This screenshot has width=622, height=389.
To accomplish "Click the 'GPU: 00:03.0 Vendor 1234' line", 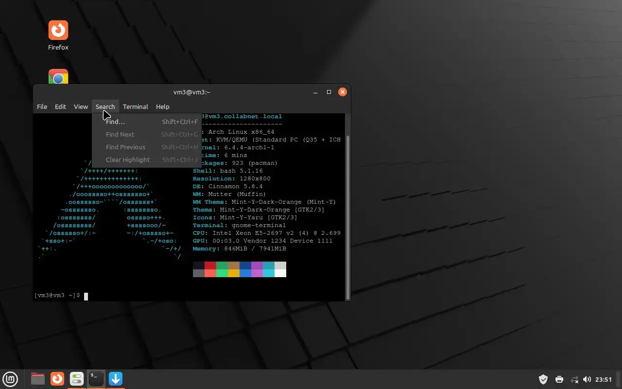I will [x=263, y=241].
